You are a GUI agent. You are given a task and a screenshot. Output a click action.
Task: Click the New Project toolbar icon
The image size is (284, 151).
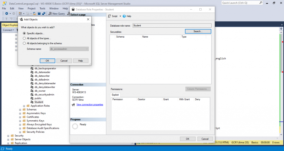tap(20, 14)
